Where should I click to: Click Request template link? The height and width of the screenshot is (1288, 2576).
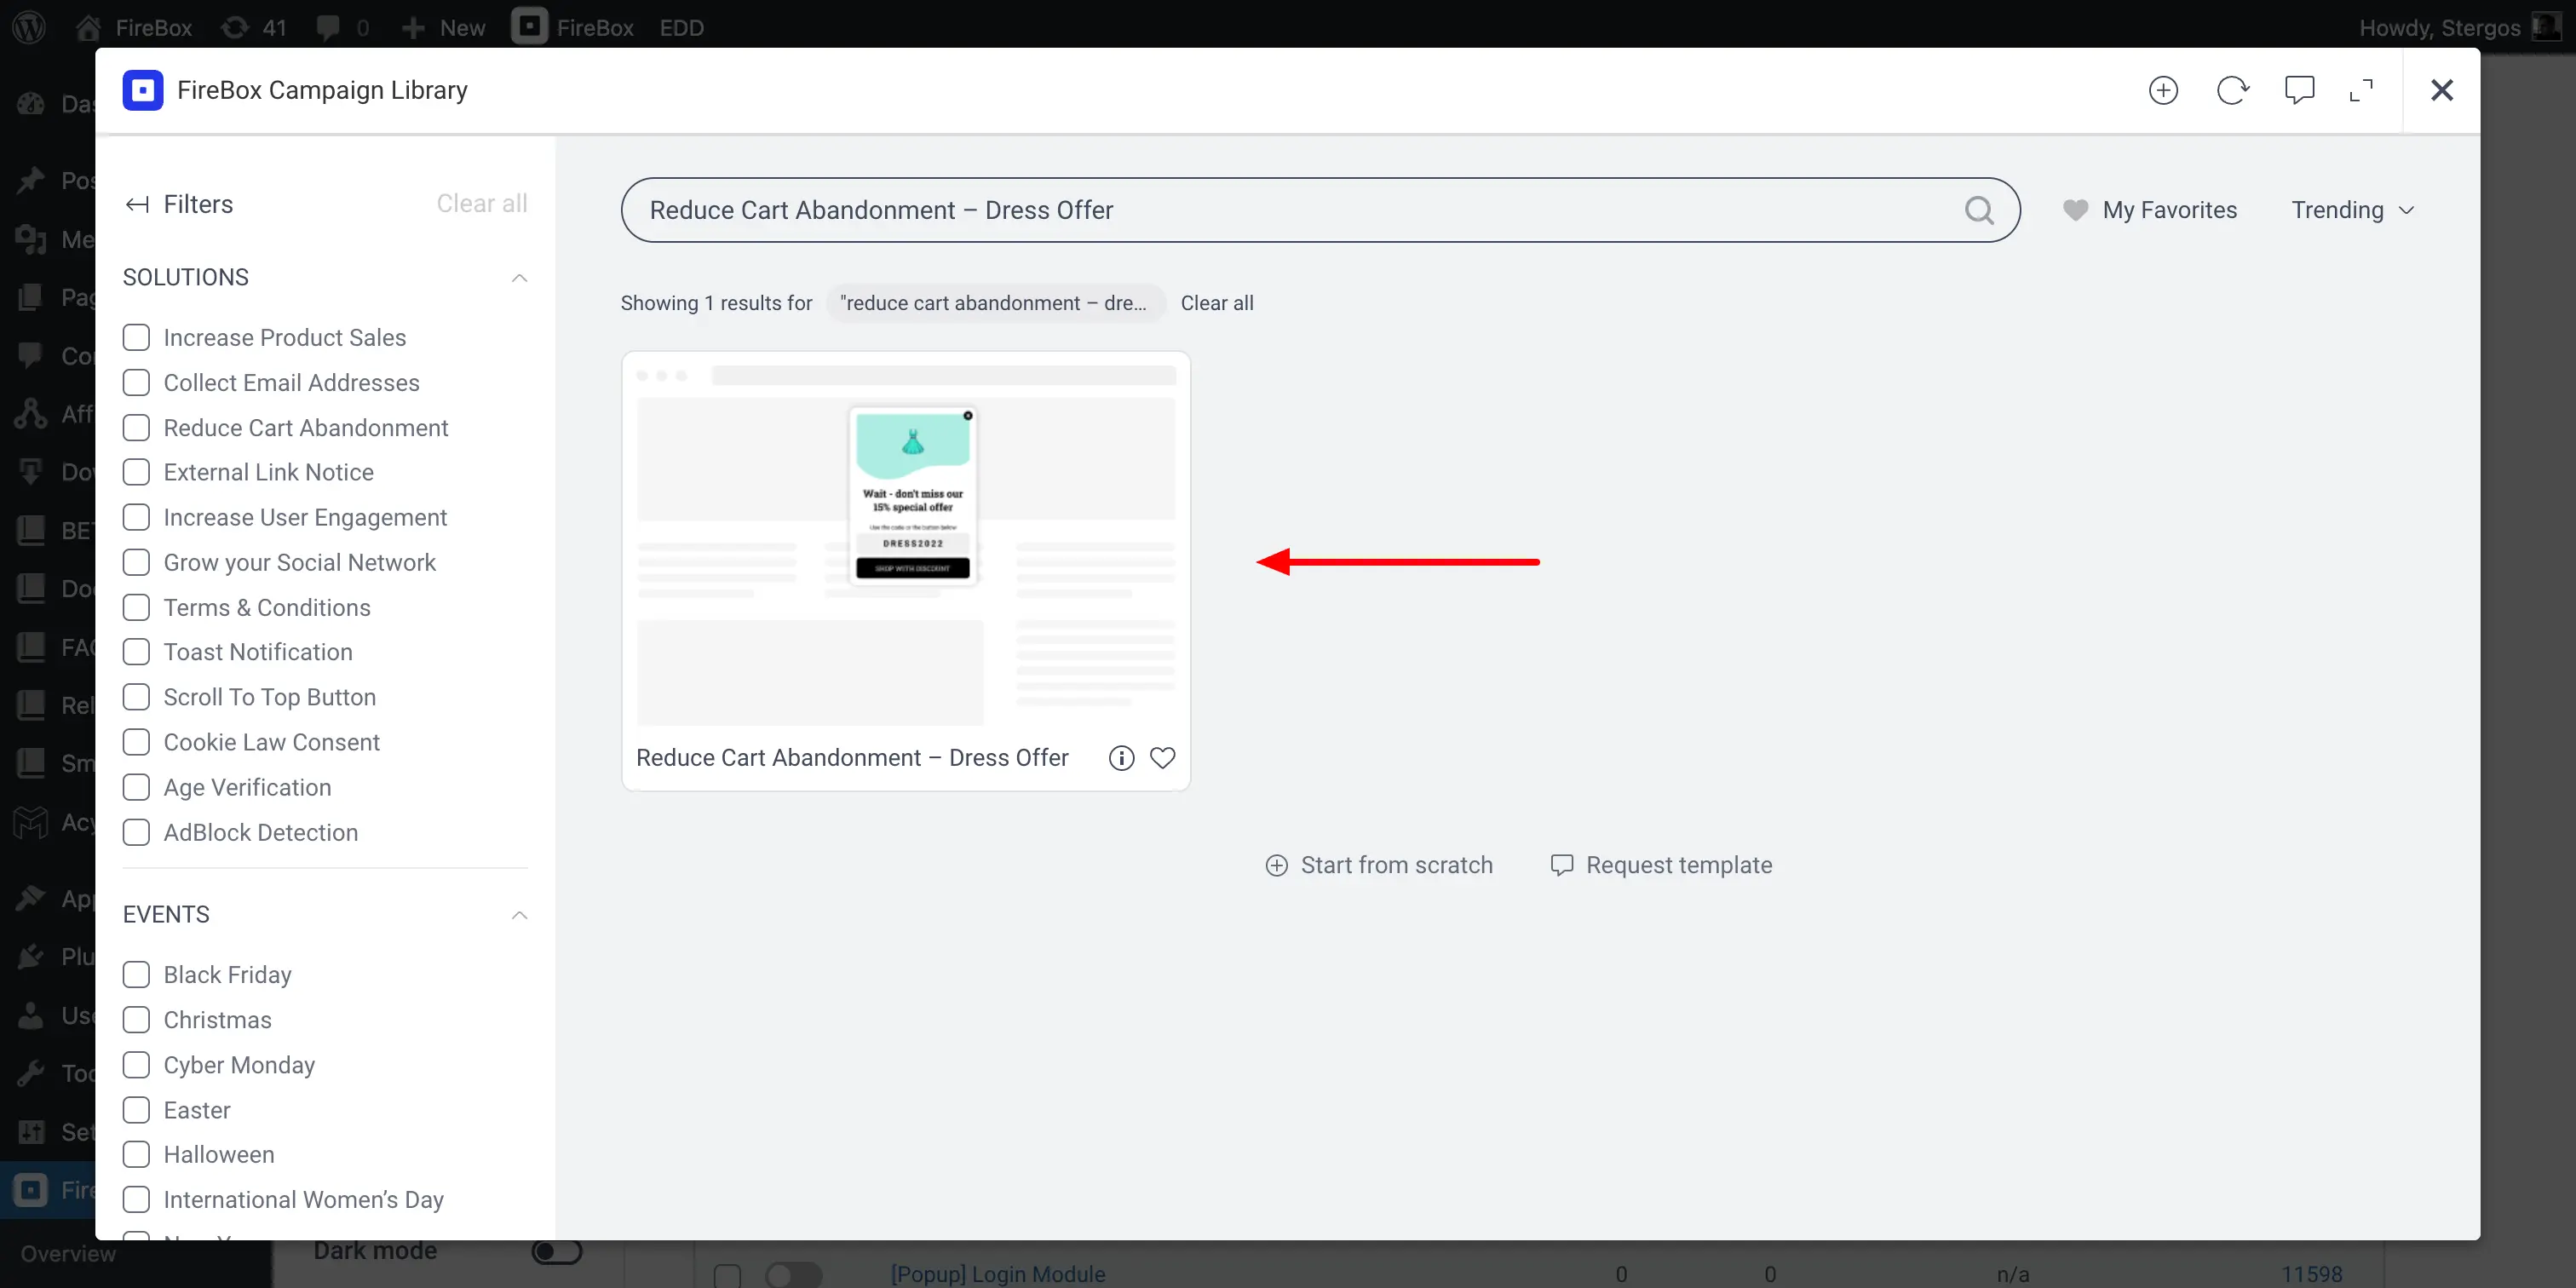pyautogui.click(x=1661, y=865)
